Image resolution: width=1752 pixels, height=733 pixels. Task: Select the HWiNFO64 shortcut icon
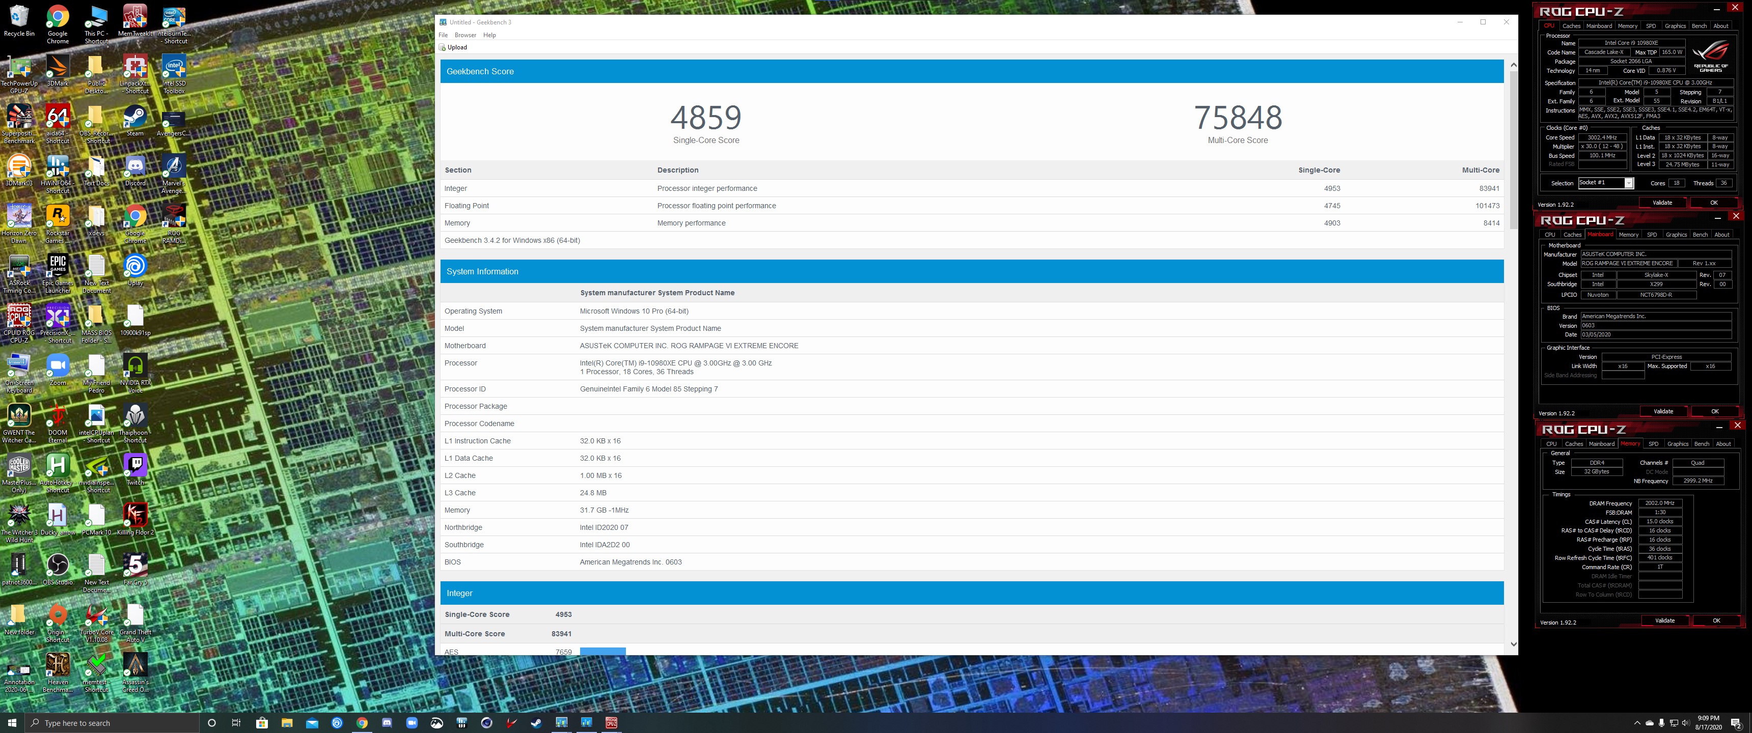click(x=58, y=174)
